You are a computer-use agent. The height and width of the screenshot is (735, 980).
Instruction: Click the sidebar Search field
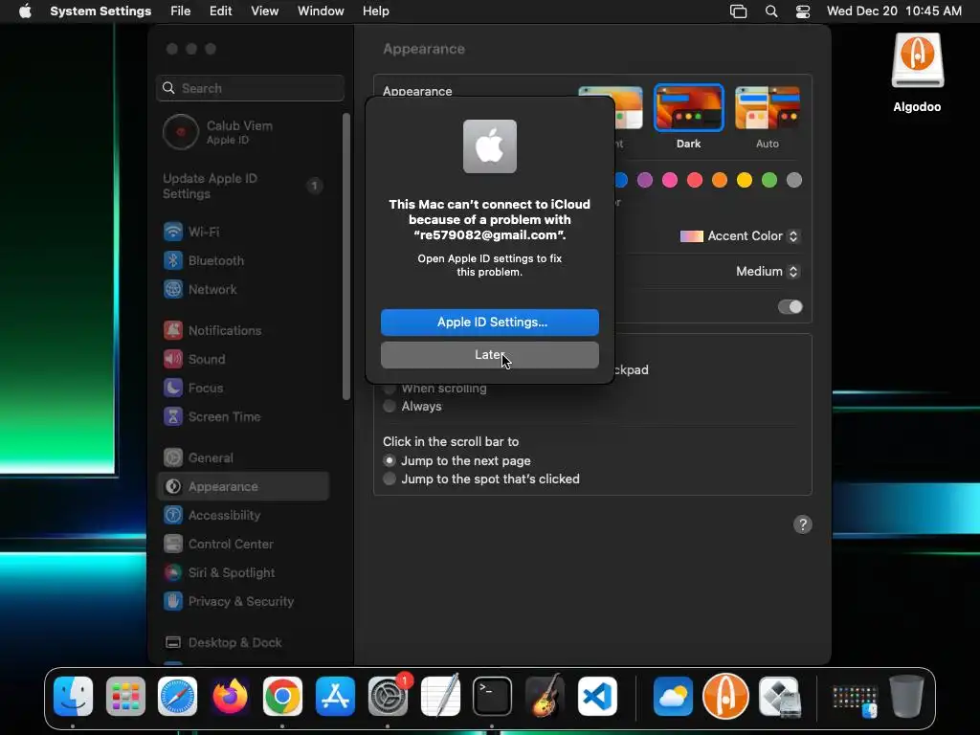click(x=250, y=88)
